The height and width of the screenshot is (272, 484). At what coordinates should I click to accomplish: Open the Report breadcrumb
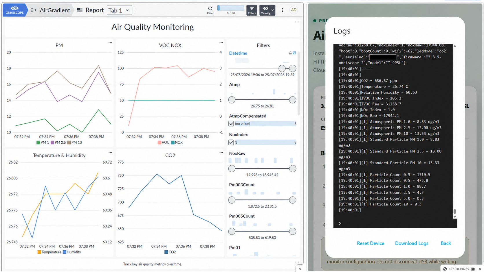90,10
